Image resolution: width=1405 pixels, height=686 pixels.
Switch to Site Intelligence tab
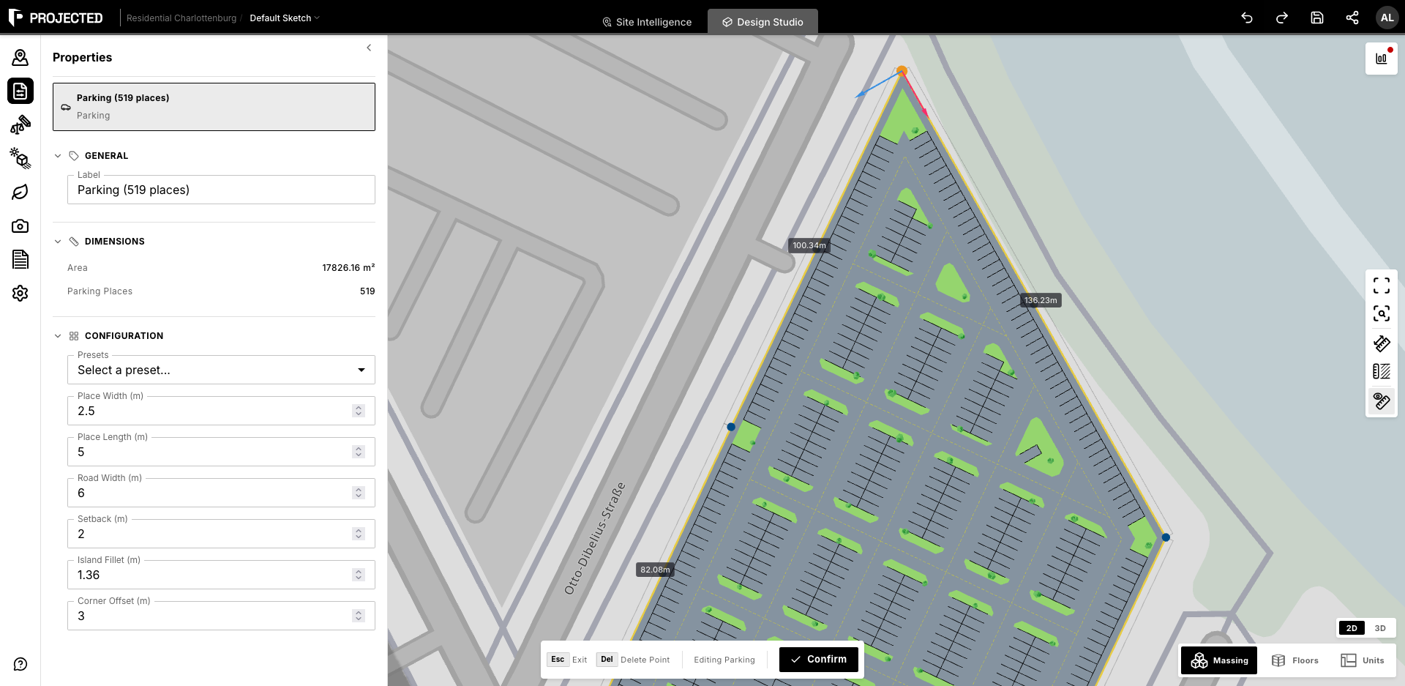[647, 22]
